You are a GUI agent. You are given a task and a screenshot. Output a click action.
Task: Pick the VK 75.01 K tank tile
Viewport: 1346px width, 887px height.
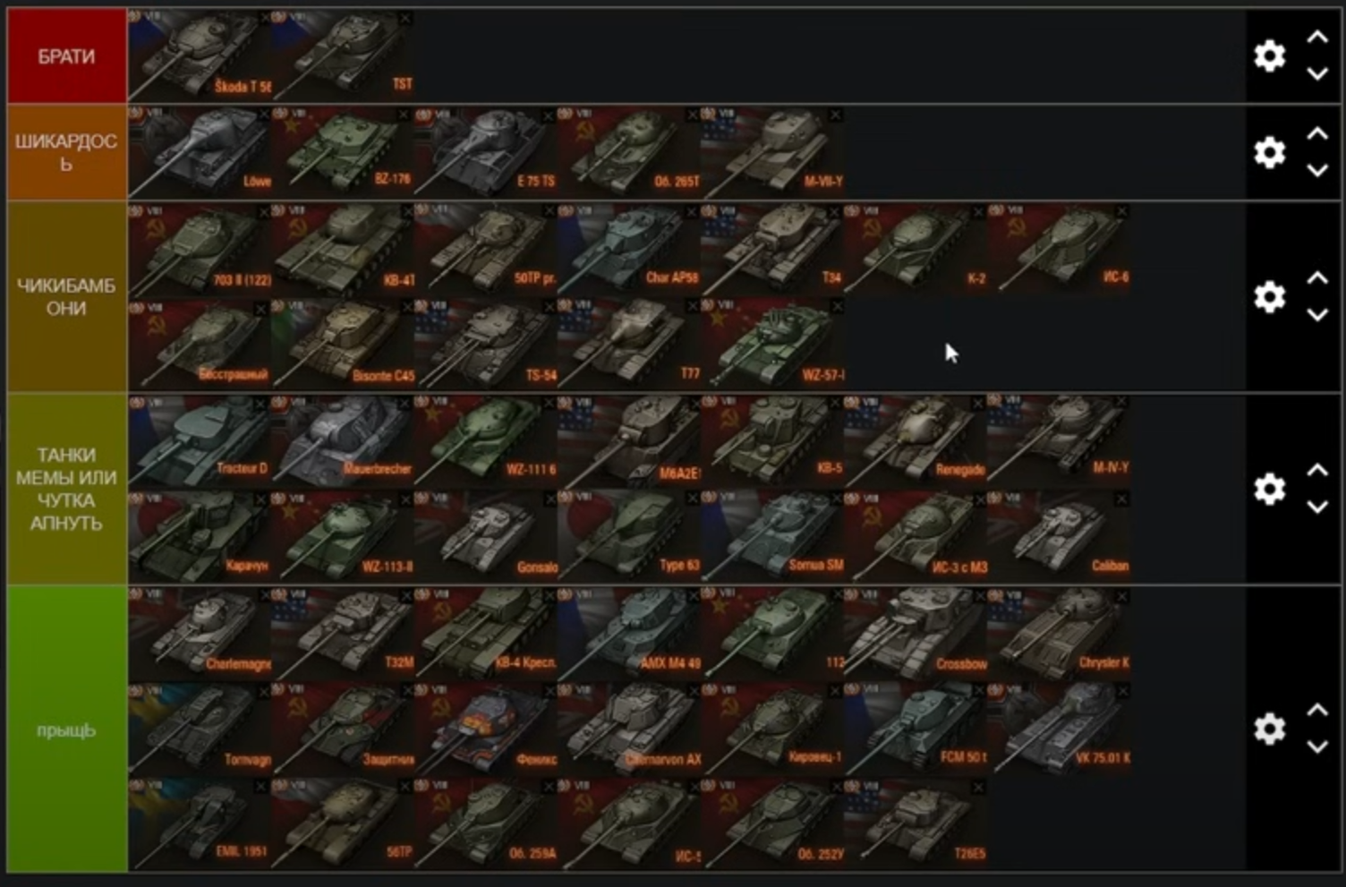(x=1058, y=728)
